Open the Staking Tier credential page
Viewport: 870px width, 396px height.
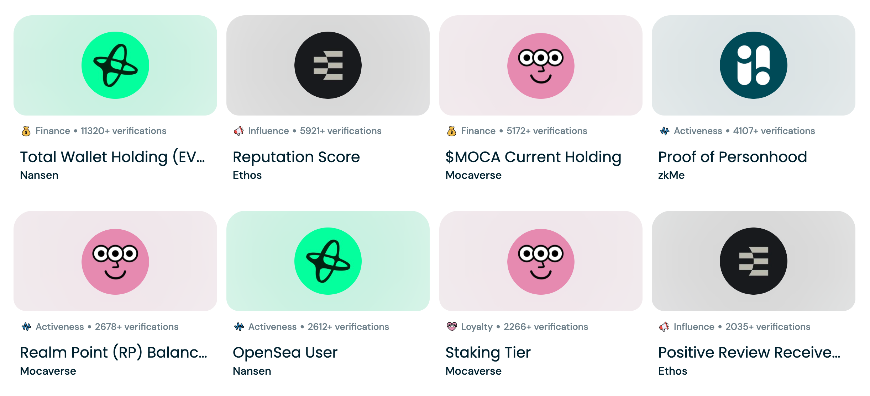488,353
